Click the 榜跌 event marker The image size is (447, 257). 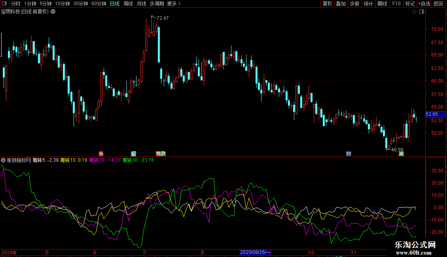click(x=161, y=153)
